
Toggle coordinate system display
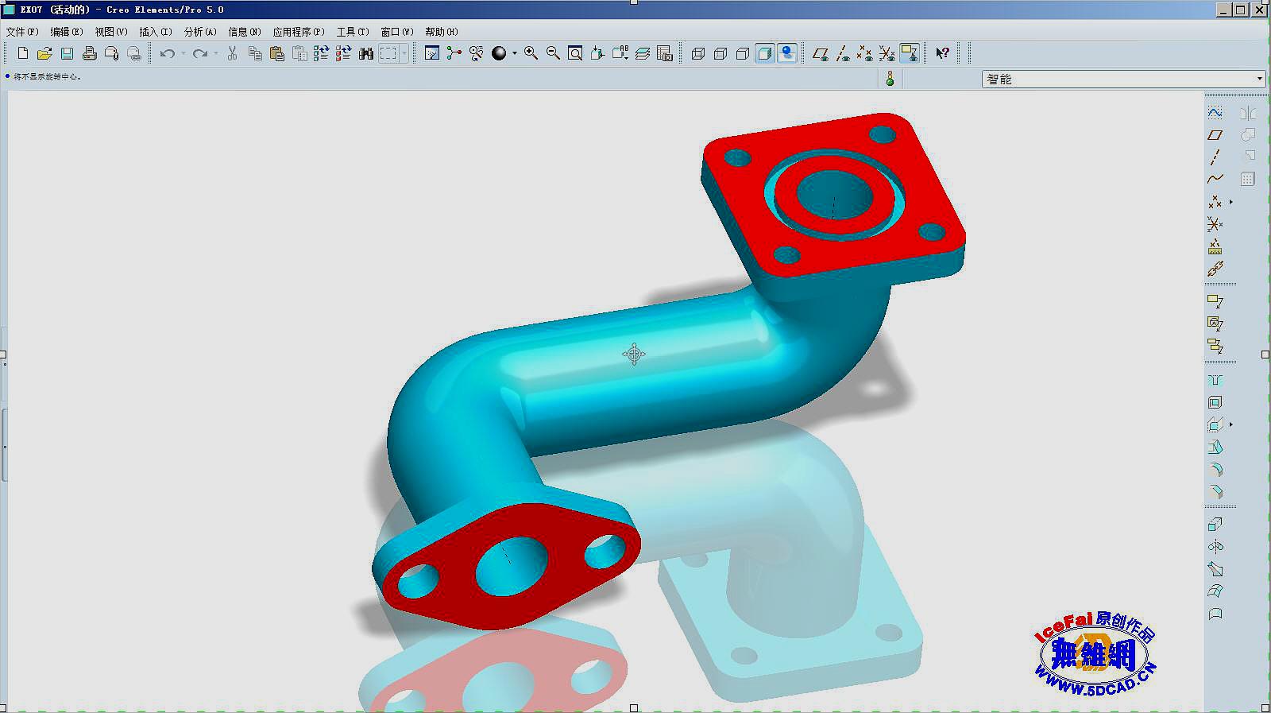tap(887, 53)
